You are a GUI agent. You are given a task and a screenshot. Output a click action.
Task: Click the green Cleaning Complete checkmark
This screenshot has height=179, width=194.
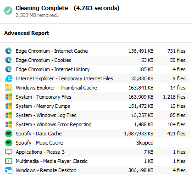(x=8, y=11)
